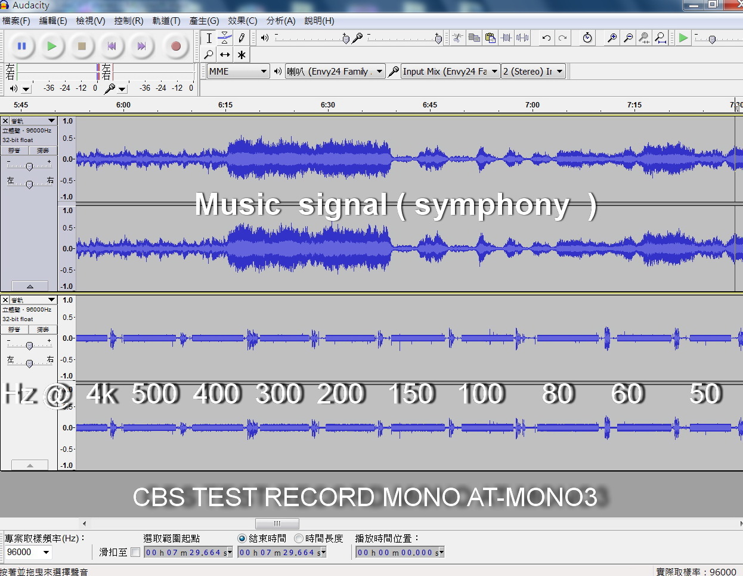Open the 檢視(V) menu

91,21
